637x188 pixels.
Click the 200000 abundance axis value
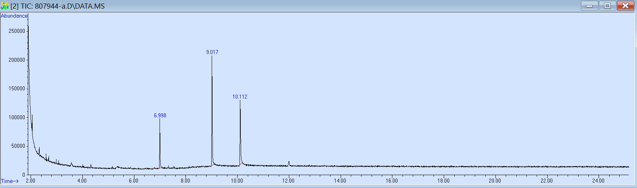[x=17, y=60]
